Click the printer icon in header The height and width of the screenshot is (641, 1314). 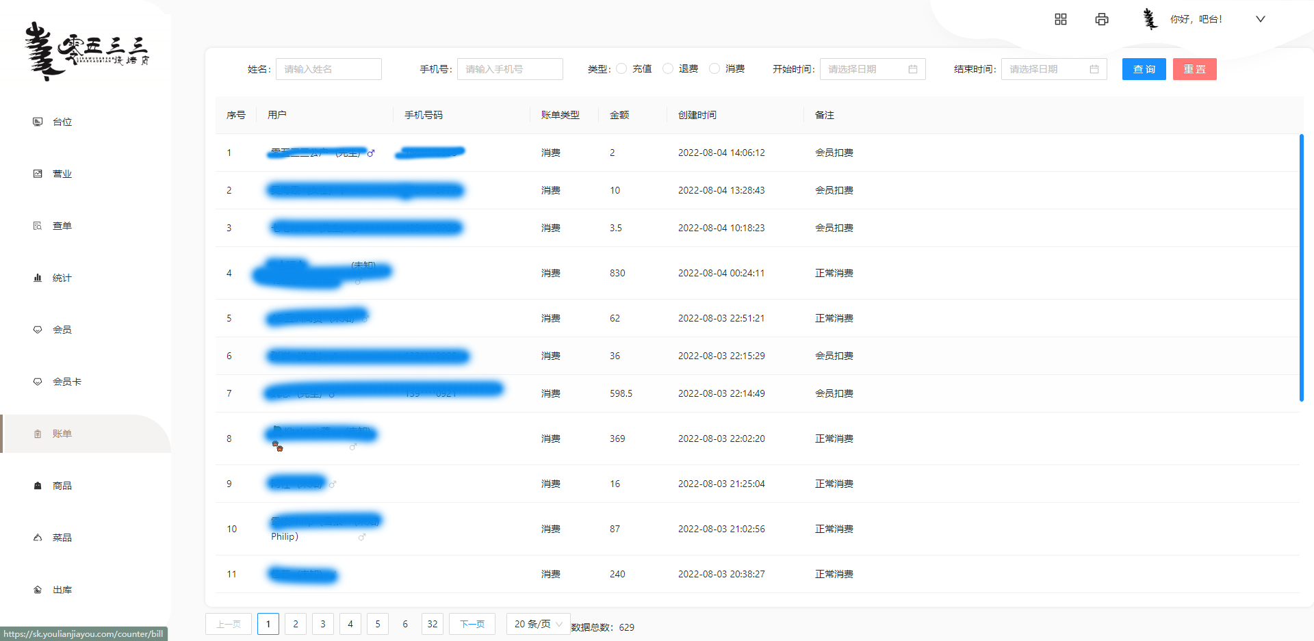coord(1101,19)
